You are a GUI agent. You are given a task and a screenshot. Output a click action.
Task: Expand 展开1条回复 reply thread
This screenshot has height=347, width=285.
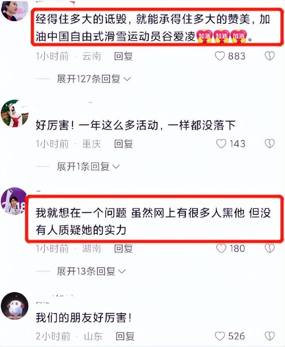[x=88, y=167]
